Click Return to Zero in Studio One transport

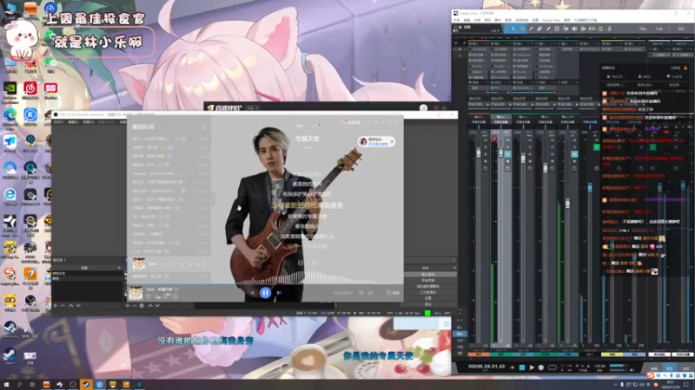pyautogui.click(x=513, y=367)
